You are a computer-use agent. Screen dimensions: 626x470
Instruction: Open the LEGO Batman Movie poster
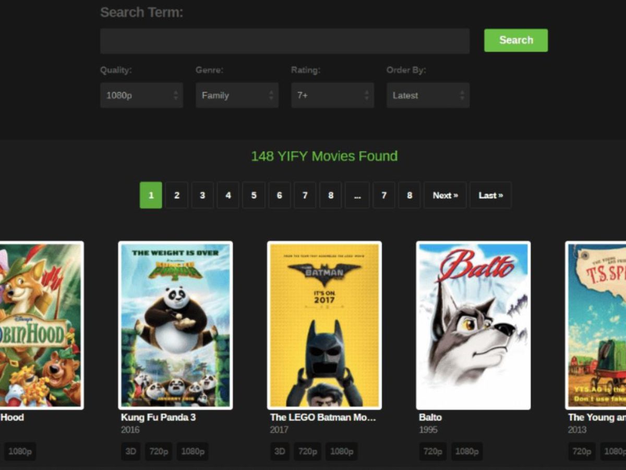click(x=324, y=325)
